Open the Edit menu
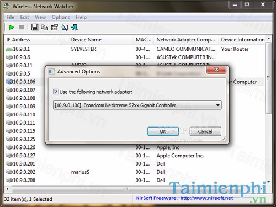Screen dimensions: 276x207 [x=24, y=17]
